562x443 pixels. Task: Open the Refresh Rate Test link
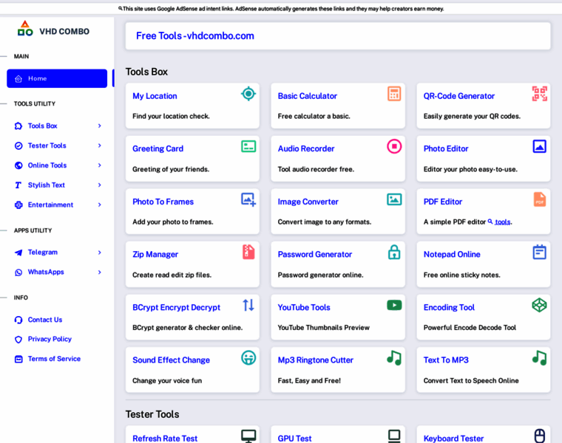pyautogui.click(x=165, y=439)
